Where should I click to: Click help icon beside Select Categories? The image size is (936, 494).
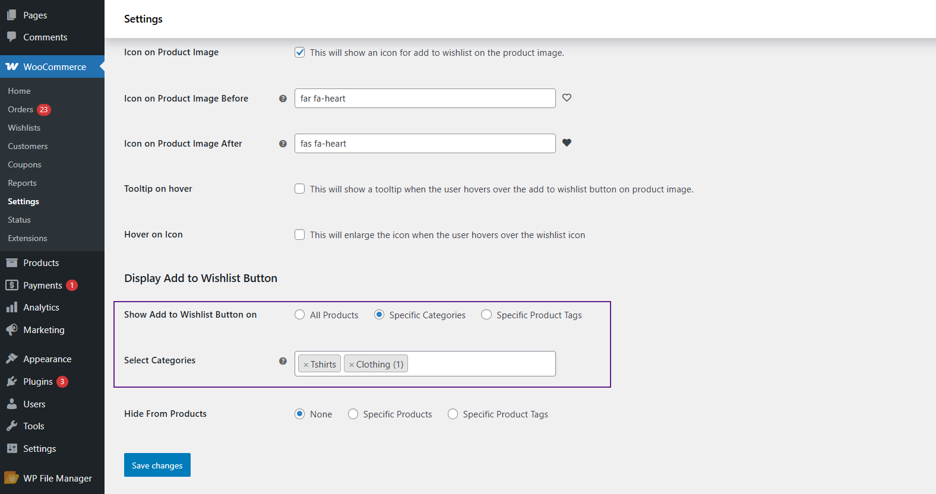coord(283,361)
